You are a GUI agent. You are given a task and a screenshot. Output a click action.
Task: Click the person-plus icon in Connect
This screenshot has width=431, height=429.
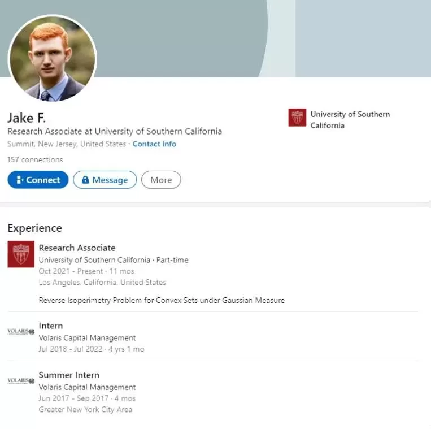(x=20, y=180)
